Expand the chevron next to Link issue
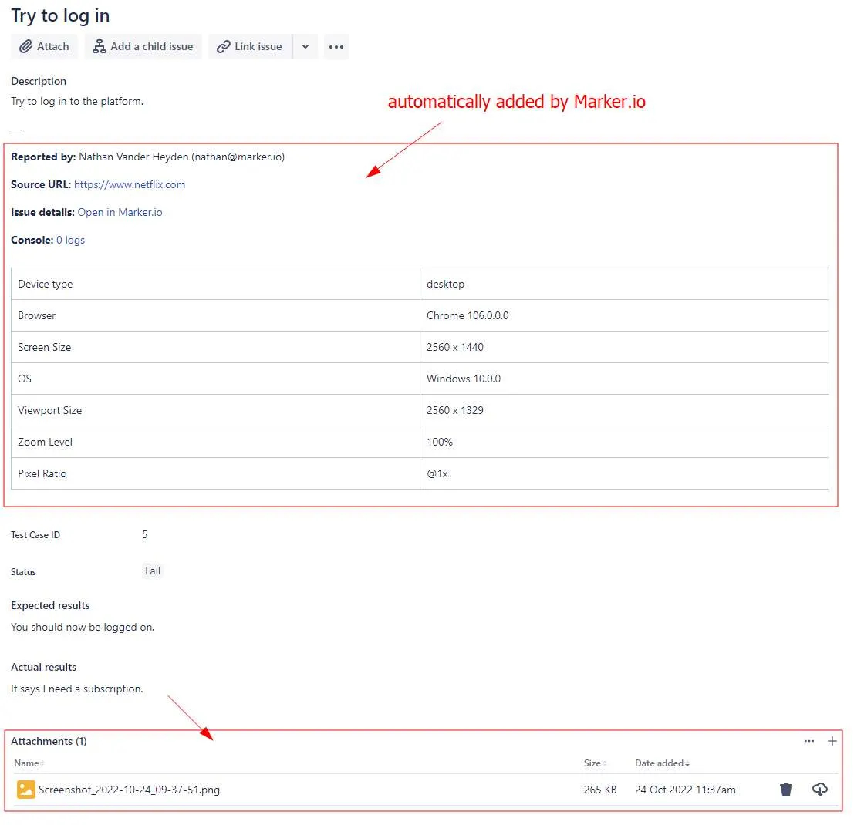 pos(305,46)
